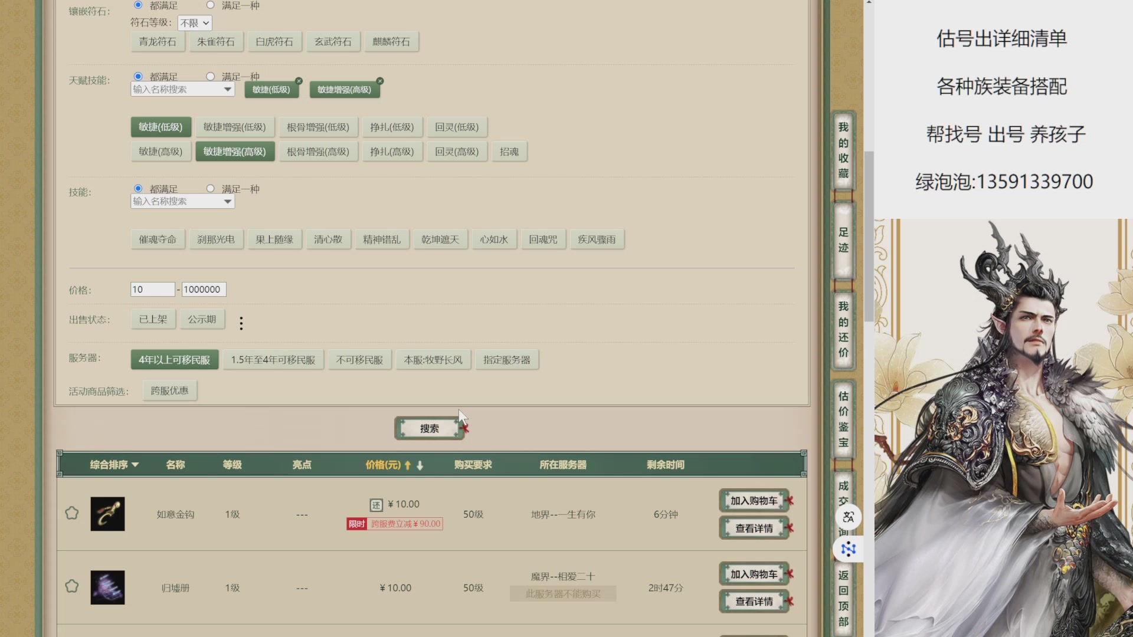1133x637 pixels.
Task: Select the 玄武符石 filter
Action: click(333, 42)
